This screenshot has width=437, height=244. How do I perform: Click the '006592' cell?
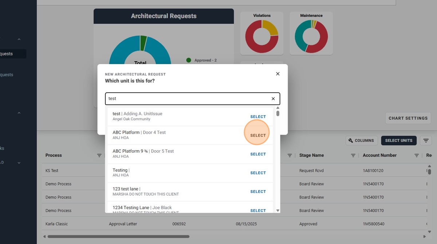(x=179, y=224)
